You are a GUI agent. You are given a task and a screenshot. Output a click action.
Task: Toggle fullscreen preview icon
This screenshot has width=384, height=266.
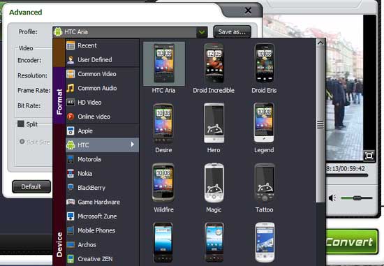369,156
